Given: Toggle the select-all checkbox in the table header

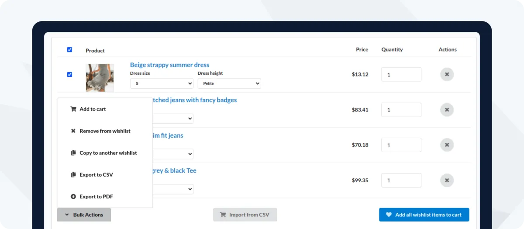Looking at the screenshot, I should point(69,50).
